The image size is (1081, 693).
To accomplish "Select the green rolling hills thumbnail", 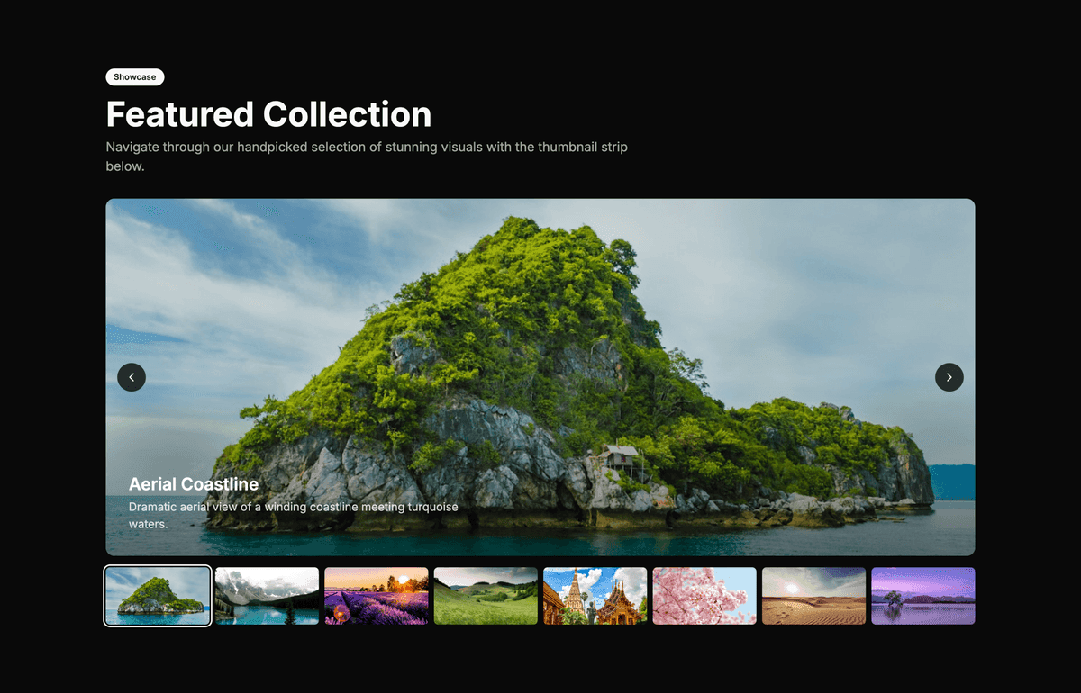I will (x=486, y=595).
